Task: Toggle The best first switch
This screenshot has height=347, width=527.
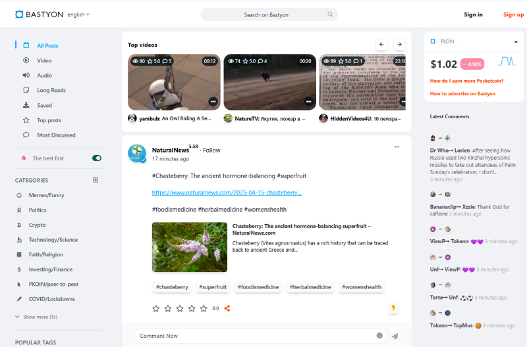Action: (97, 158)
